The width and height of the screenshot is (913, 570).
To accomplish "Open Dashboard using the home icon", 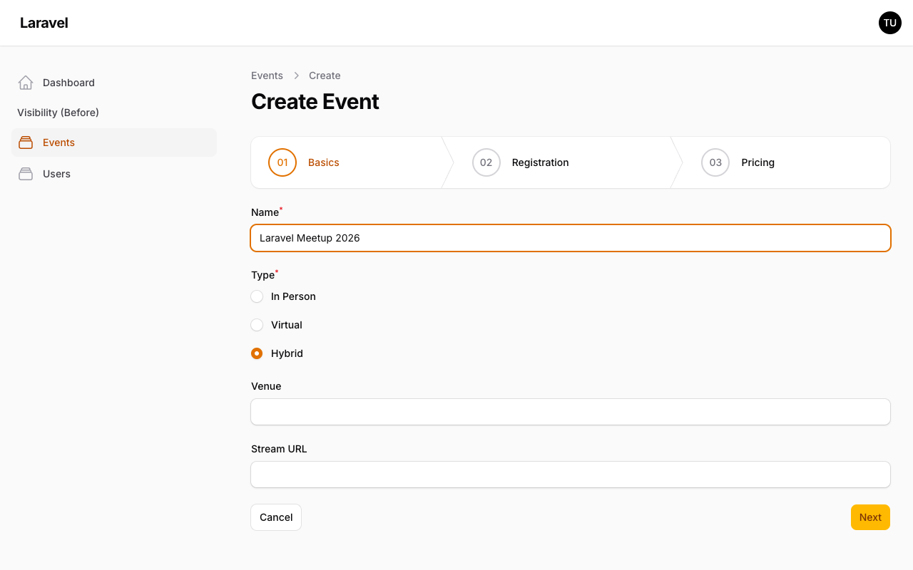I will click(x=25, y=82).
